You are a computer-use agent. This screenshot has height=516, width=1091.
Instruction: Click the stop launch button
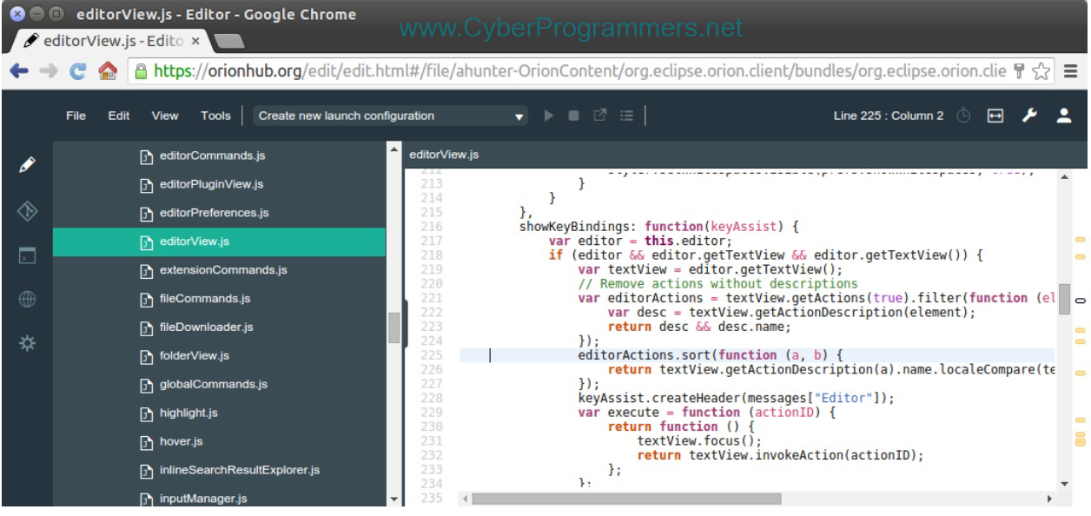(x=573, y=116)
